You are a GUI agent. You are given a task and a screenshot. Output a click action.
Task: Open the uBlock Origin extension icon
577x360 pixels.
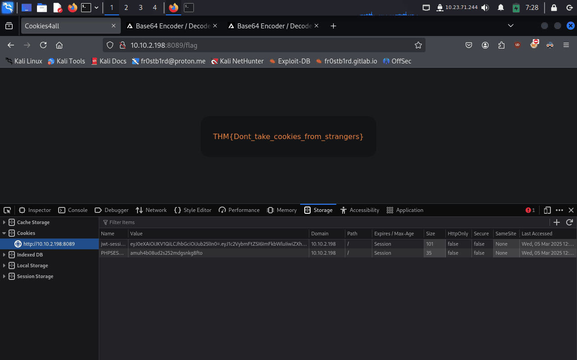[x=517, y=45]
